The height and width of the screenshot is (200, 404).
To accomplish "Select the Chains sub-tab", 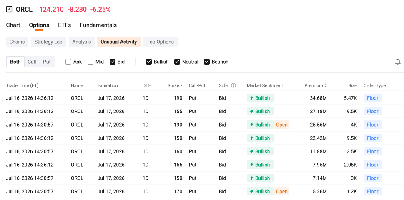I will [x=17, y=42].
